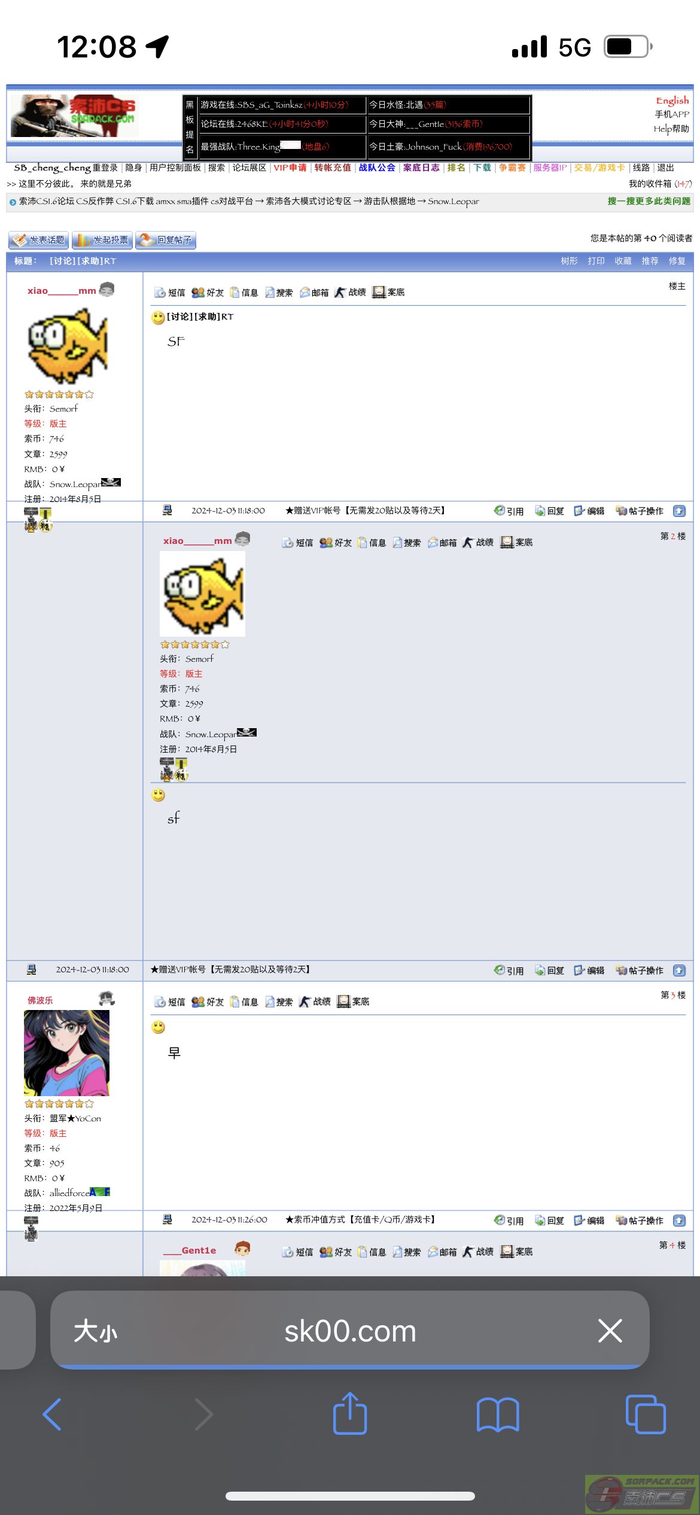The height and width of the screenshot is (1515, 700).
Task: Click 回复帖子 reply button
Action: coord(166,240)
